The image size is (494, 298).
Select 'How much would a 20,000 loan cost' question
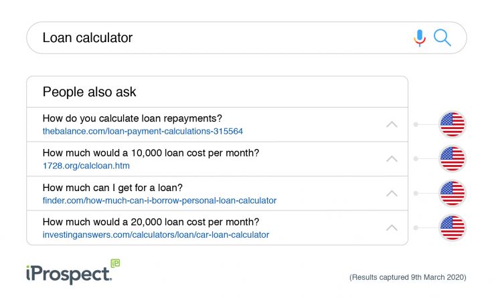coord(151,222)
